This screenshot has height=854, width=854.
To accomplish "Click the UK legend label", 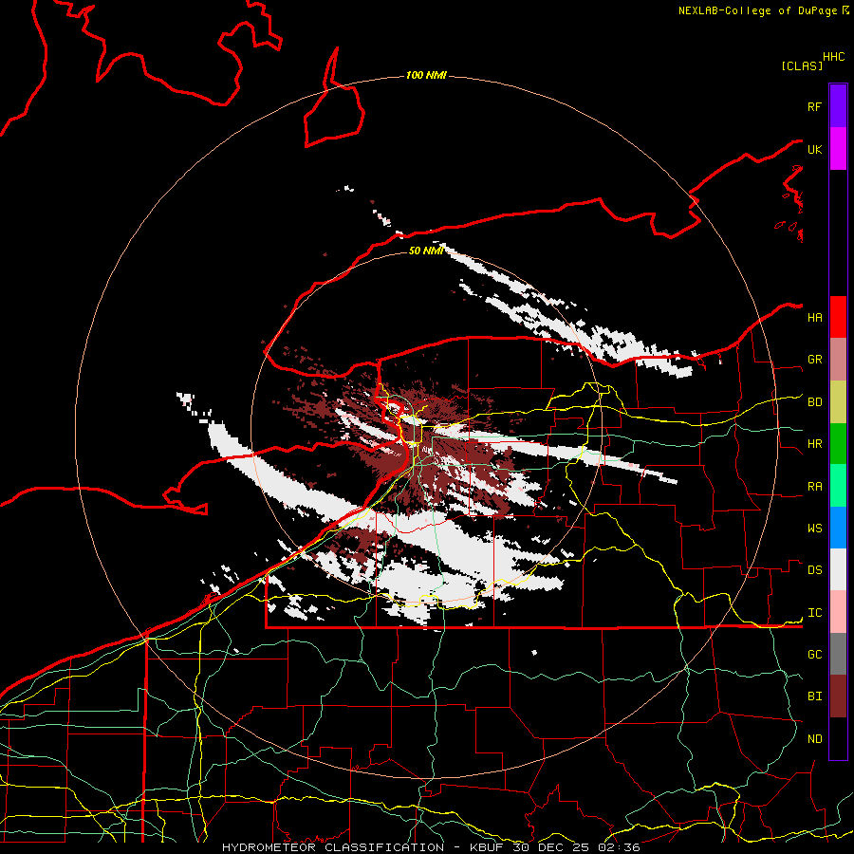I will pyautogui.click(x=814, y=149).
